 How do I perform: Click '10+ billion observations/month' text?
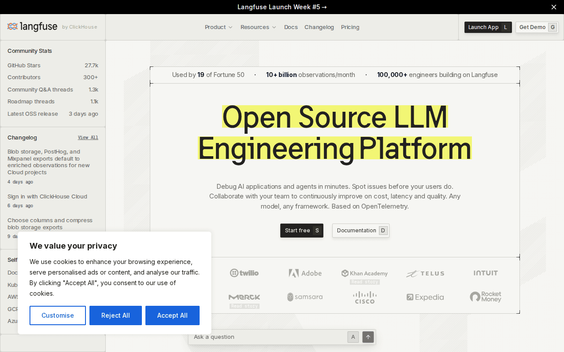pos(310,75)
